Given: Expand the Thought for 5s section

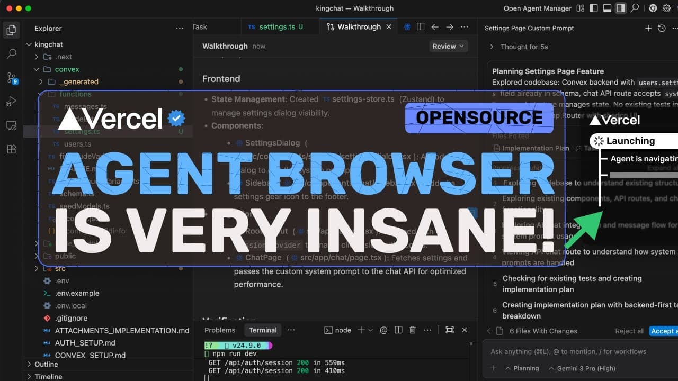Looking at the screenshot, I should [519, 47].
